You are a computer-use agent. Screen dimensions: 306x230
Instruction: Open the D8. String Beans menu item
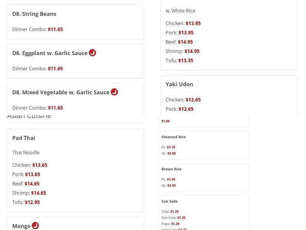pyautogui.click(x=34, y=14)
